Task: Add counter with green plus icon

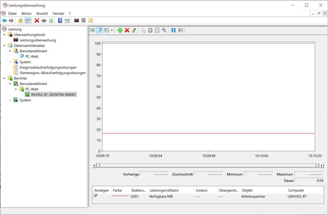Action: (120, 30)
